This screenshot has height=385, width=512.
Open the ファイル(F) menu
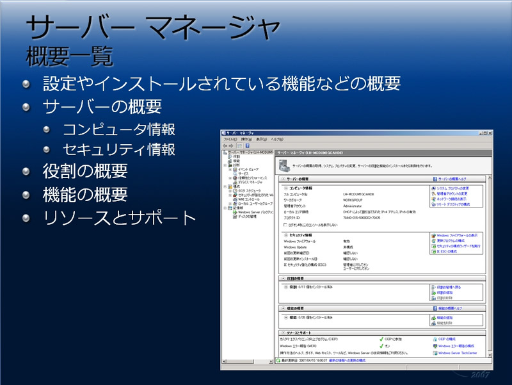pyautogui.click(x=230, y=139)
